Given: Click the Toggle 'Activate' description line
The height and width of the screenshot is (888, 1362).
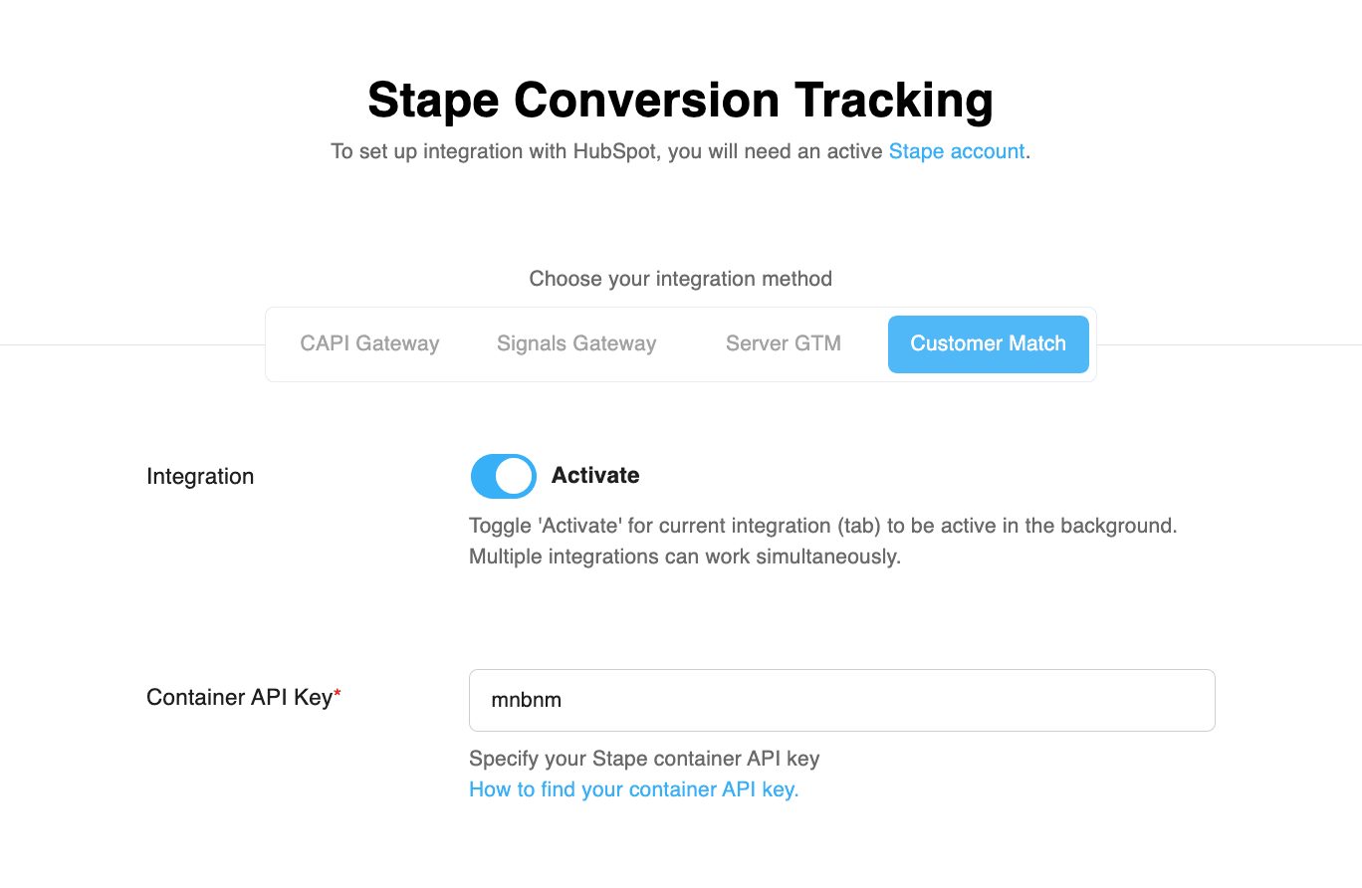Looking at the screenshot, I should (822, 526).
